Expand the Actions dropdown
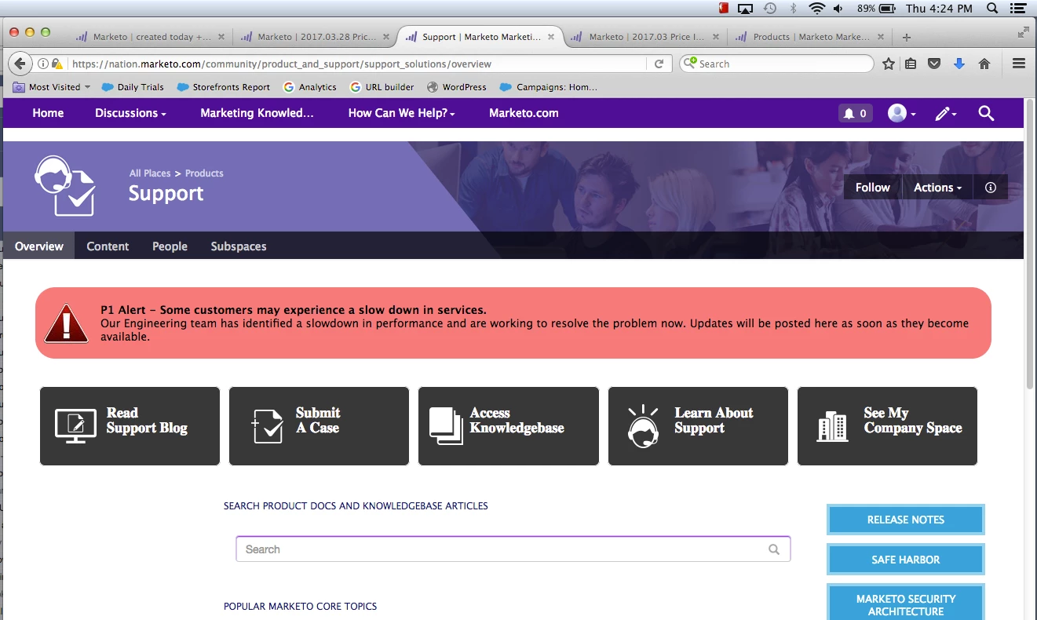1037x620 pixels. (937, 188)
